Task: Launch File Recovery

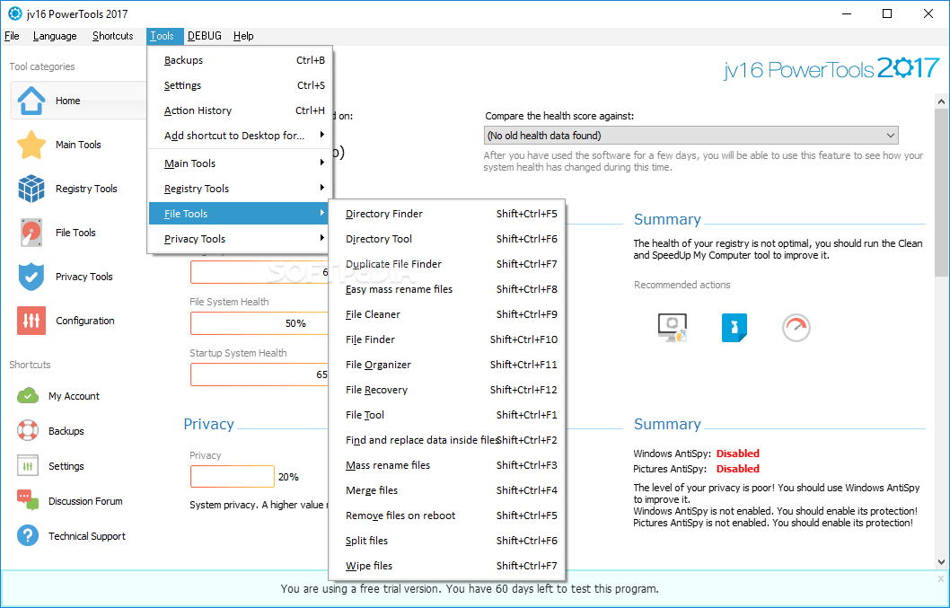Action: [x=447, y=390]
